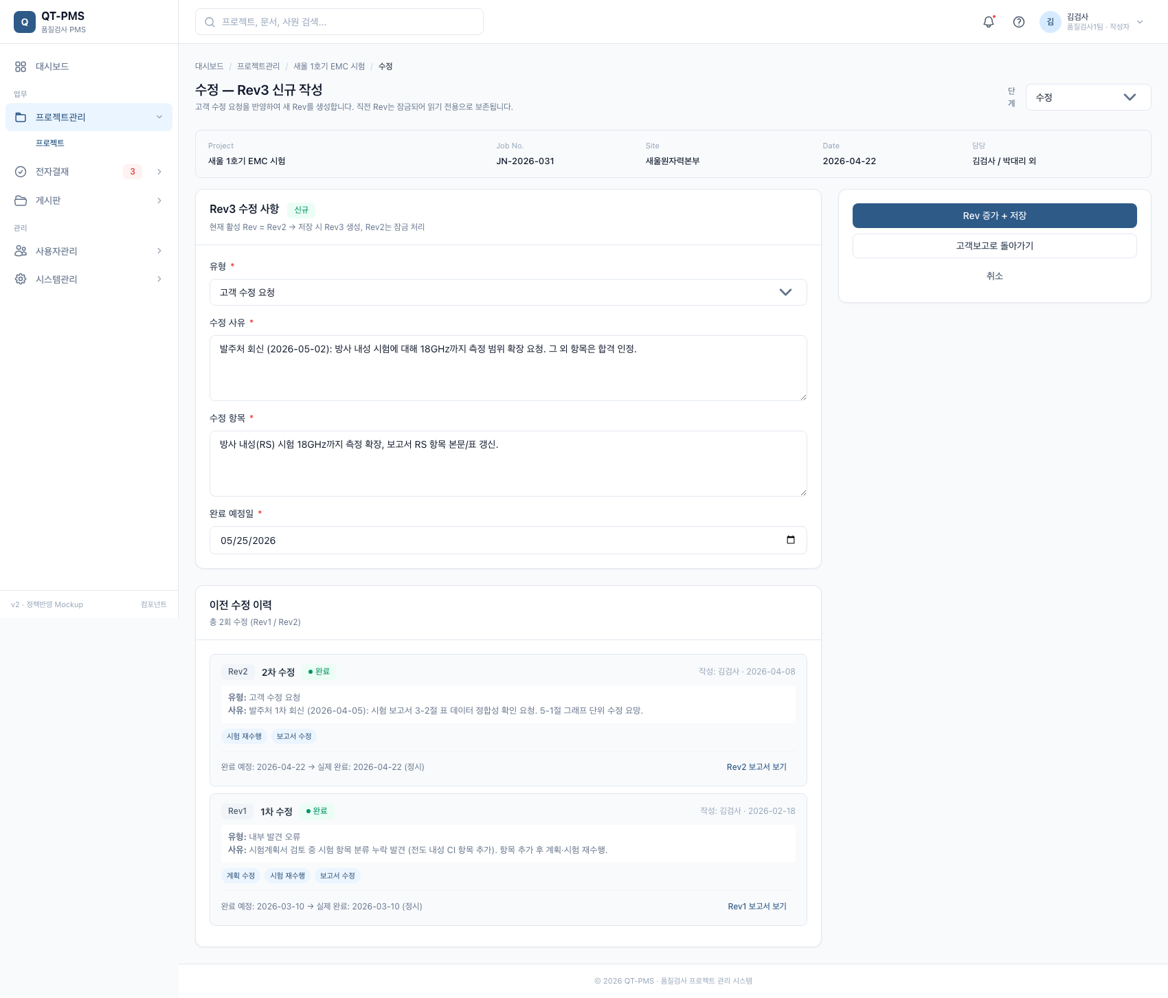Open the notification bell
The image size is (1168, 998).
click(x=989, y=22)
